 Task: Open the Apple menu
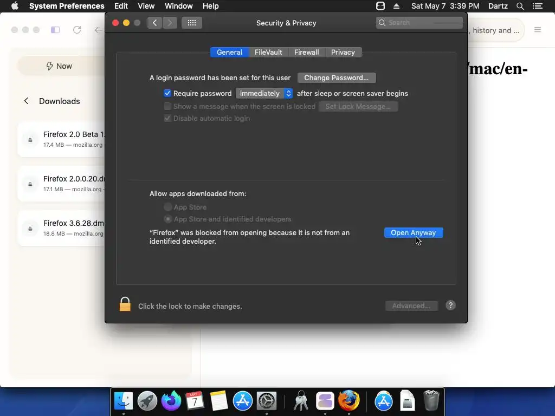tap(15, 6)
